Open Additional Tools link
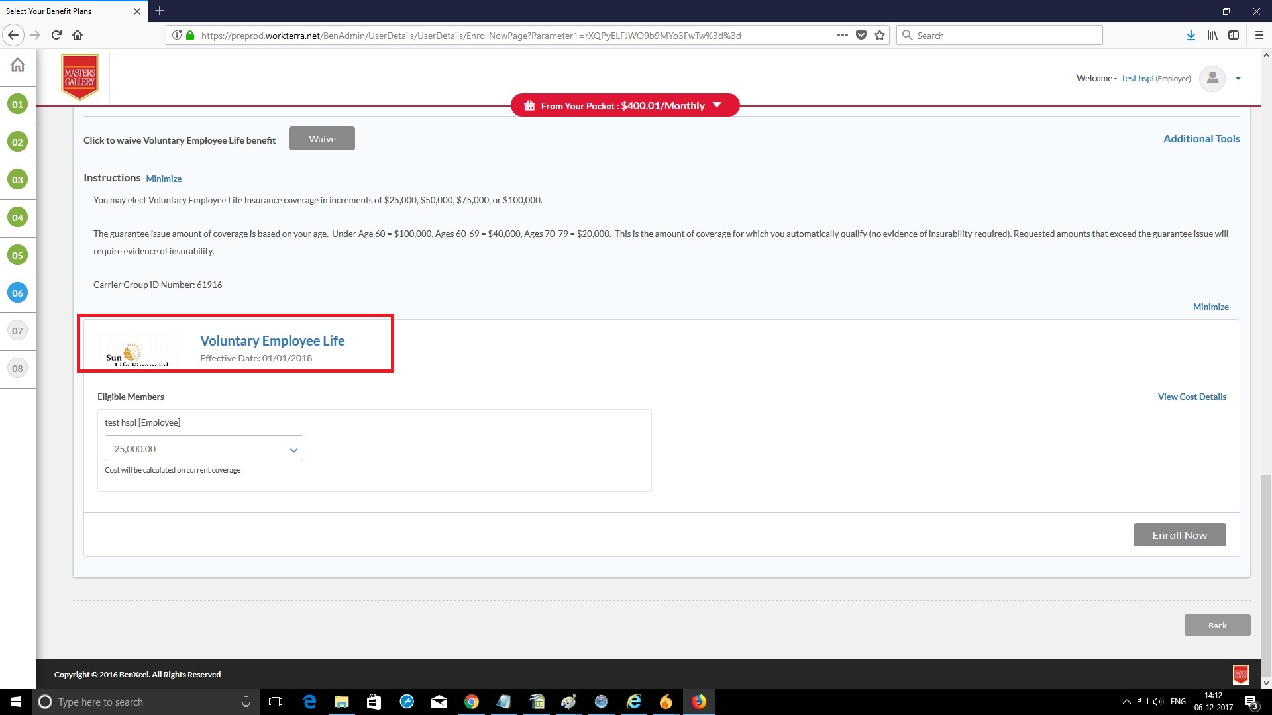The image size is (1272, 715). (x=1201, y=139)
